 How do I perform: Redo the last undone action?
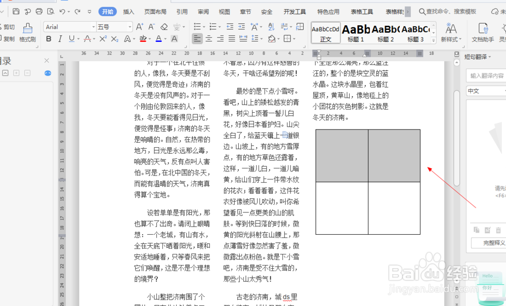[77, 12]
